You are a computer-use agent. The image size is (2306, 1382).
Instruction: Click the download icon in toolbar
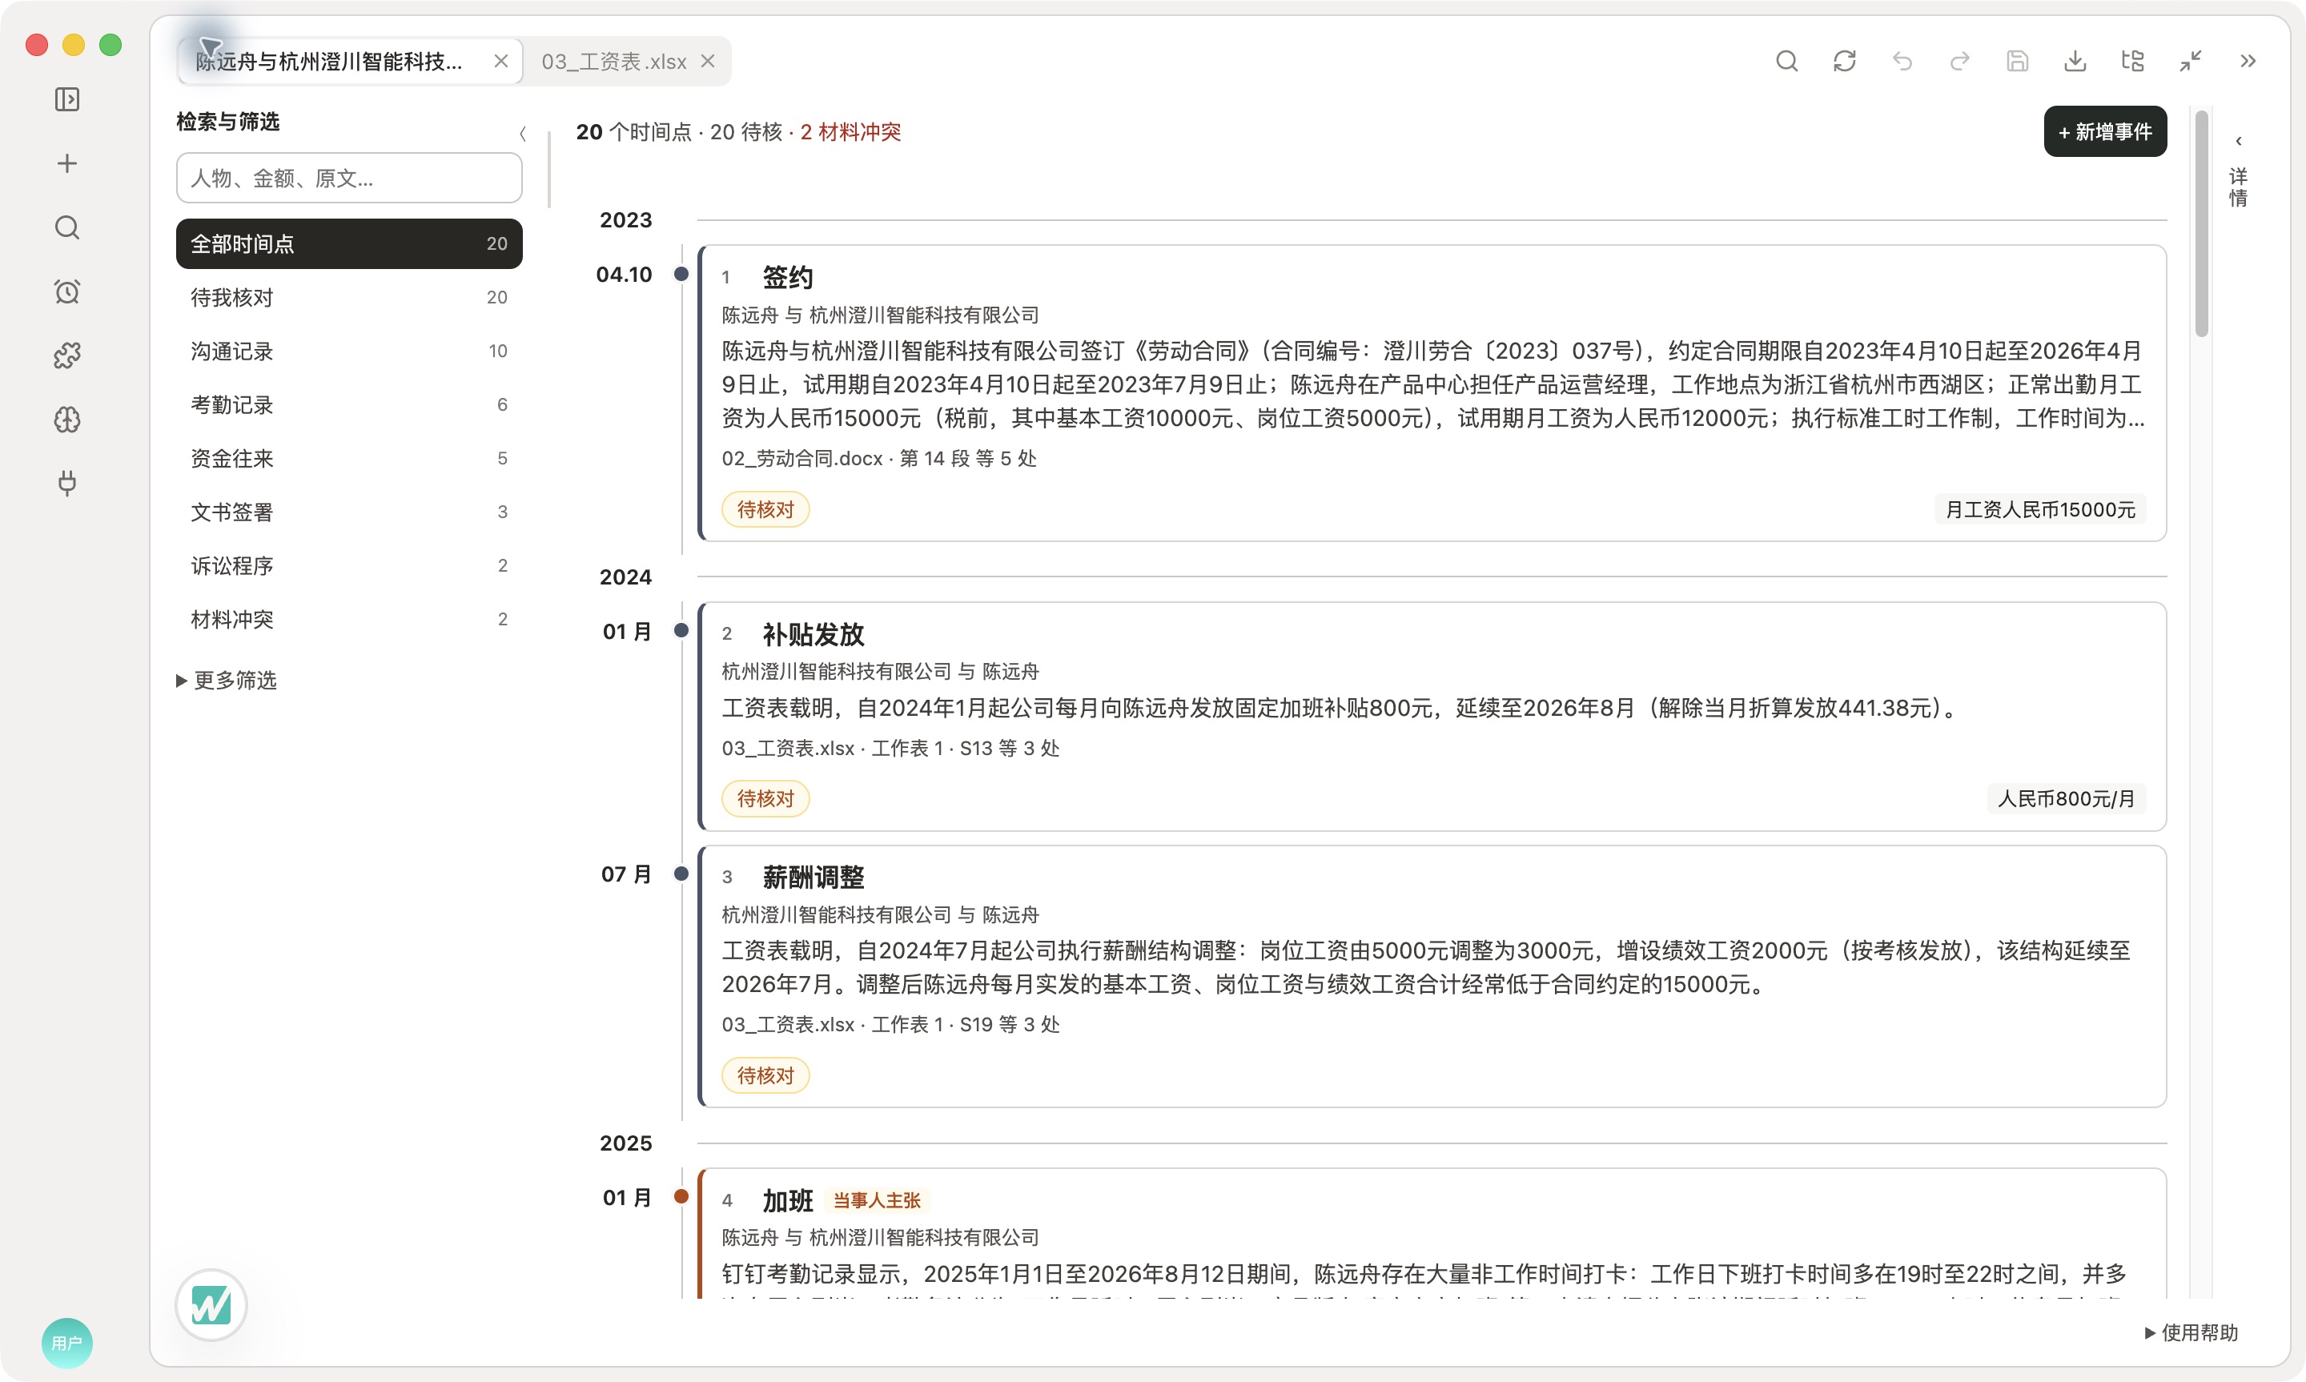click(2075, 62)
